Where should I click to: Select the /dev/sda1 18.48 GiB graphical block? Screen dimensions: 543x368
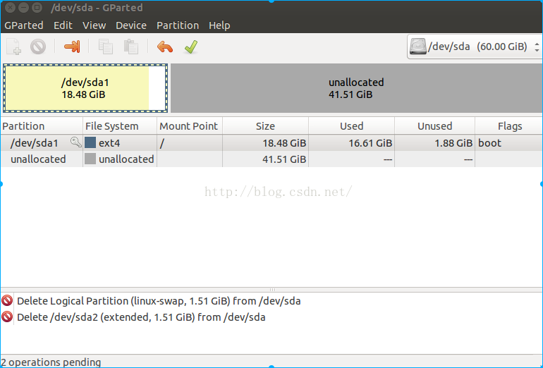pyautogui.click(x=85, y=88)
